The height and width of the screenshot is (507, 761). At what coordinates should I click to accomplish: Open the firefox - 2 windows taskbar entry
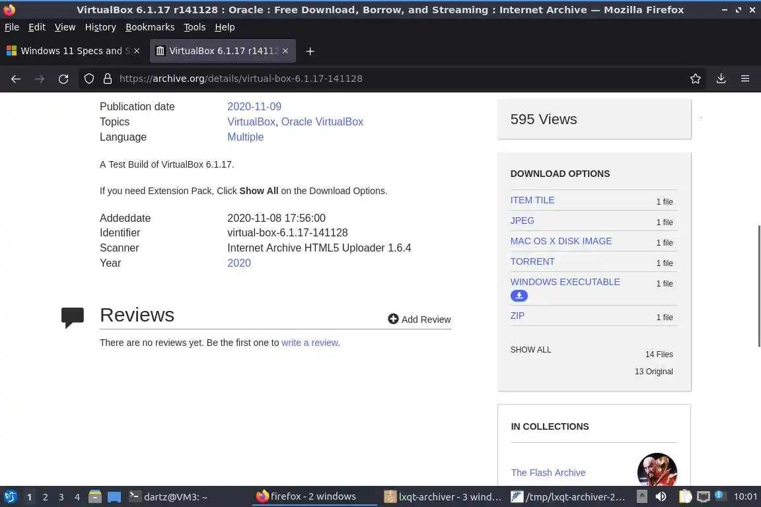click(x=314, y=497)
